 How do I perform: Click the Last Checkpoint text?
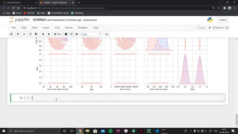tap(64, 20)
